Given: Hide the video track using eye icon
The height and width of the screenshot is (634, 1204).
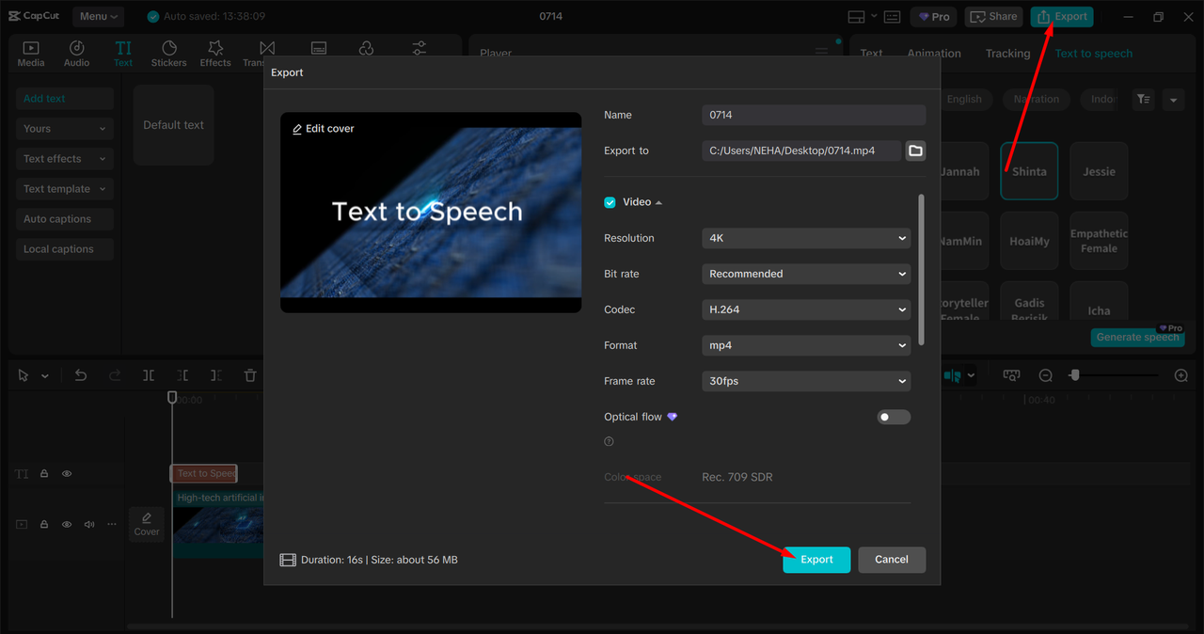Looking at the screenshot, I should pyautogui.click(x=67, y=524).
